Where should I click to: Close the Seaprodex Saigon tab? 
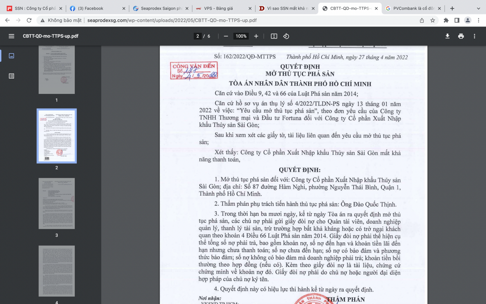(187, 9)
